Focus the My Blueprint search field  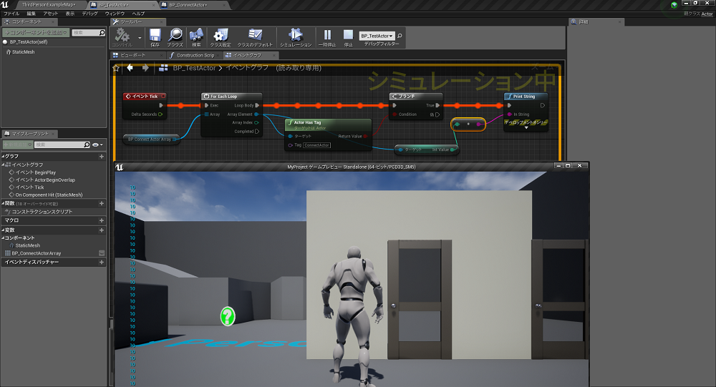click(x=62, y=144)
